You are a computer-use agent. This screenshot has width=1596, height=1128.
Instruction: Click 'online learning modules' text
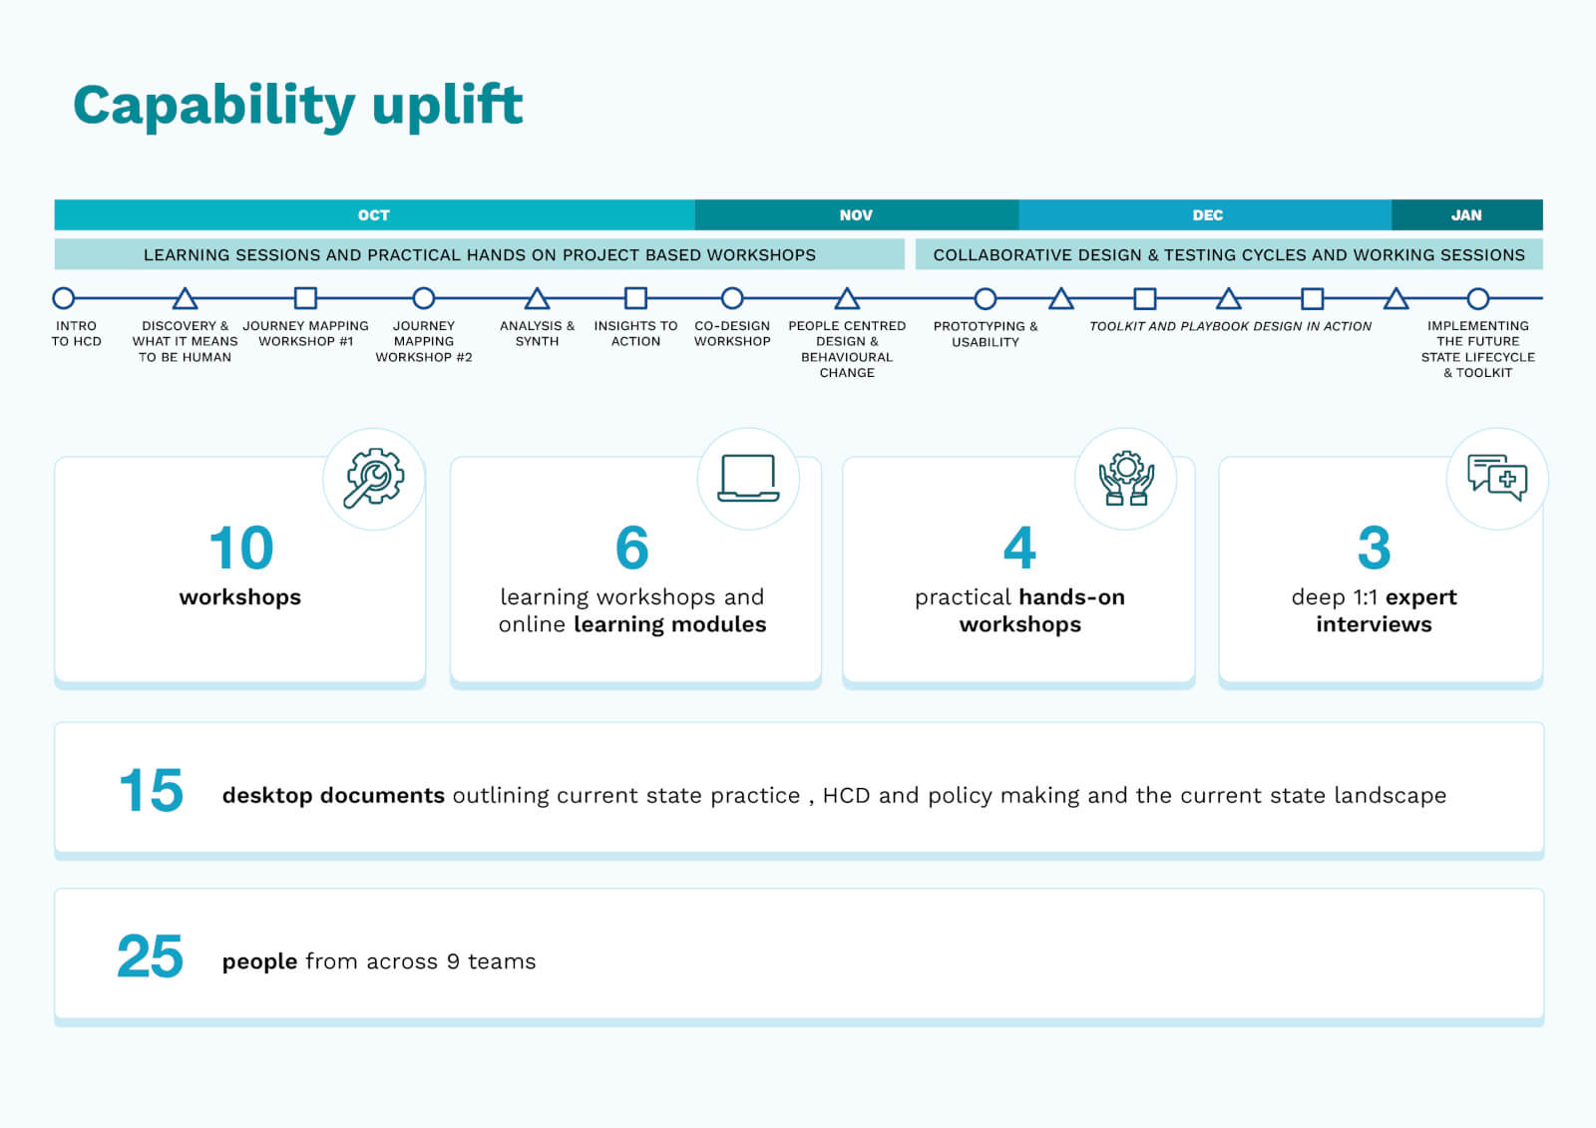632,624
